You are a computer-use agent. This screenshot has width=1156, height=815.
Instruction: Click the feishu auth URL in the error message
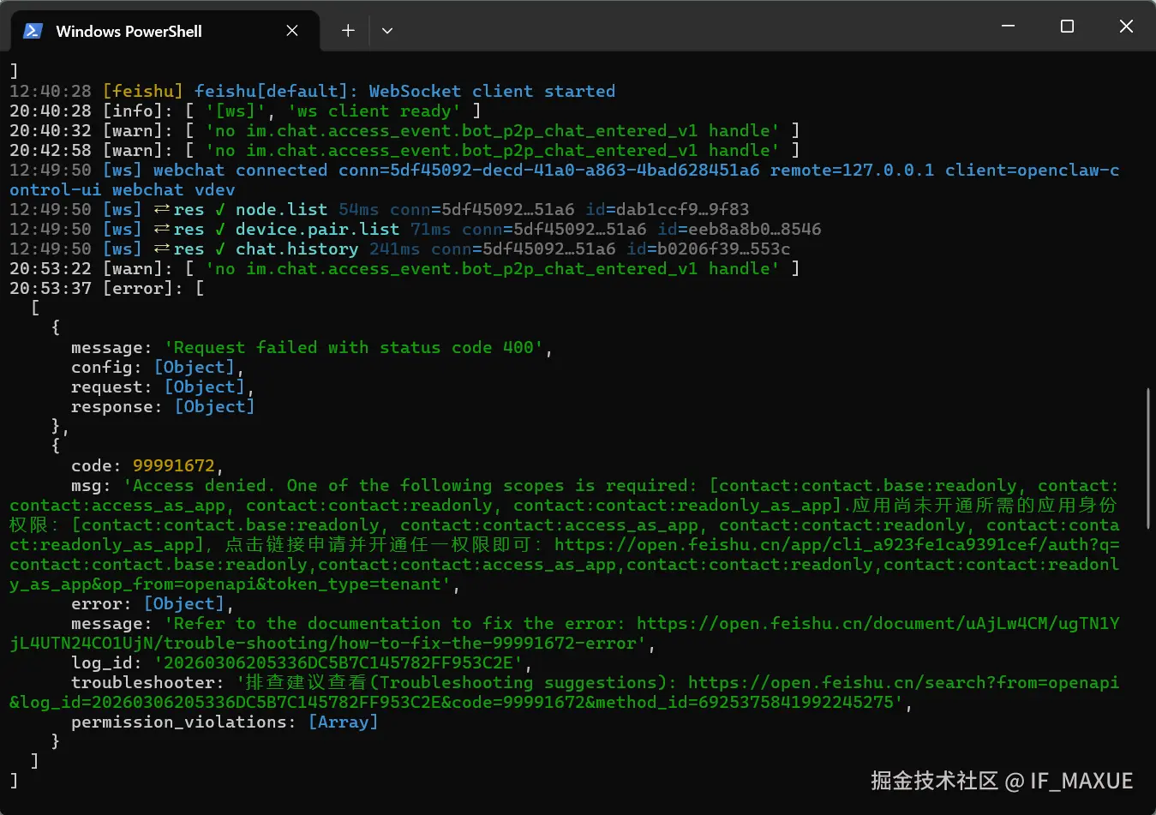click(x=565, y=565)
